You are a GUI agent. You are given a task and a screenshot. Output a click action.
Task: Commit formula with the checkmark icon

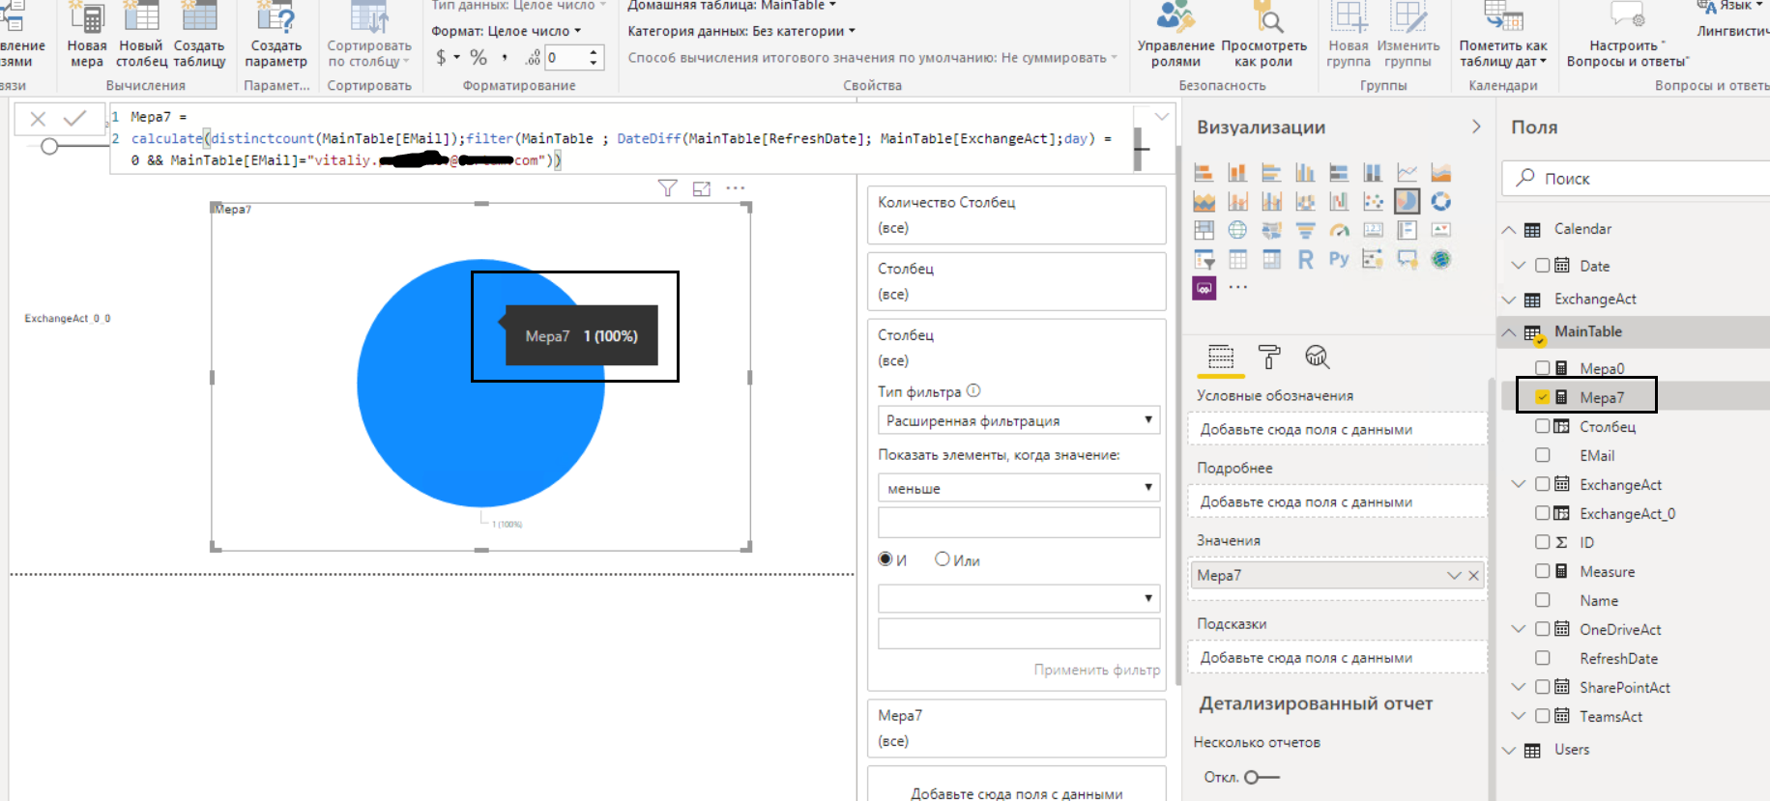point(74,119)
